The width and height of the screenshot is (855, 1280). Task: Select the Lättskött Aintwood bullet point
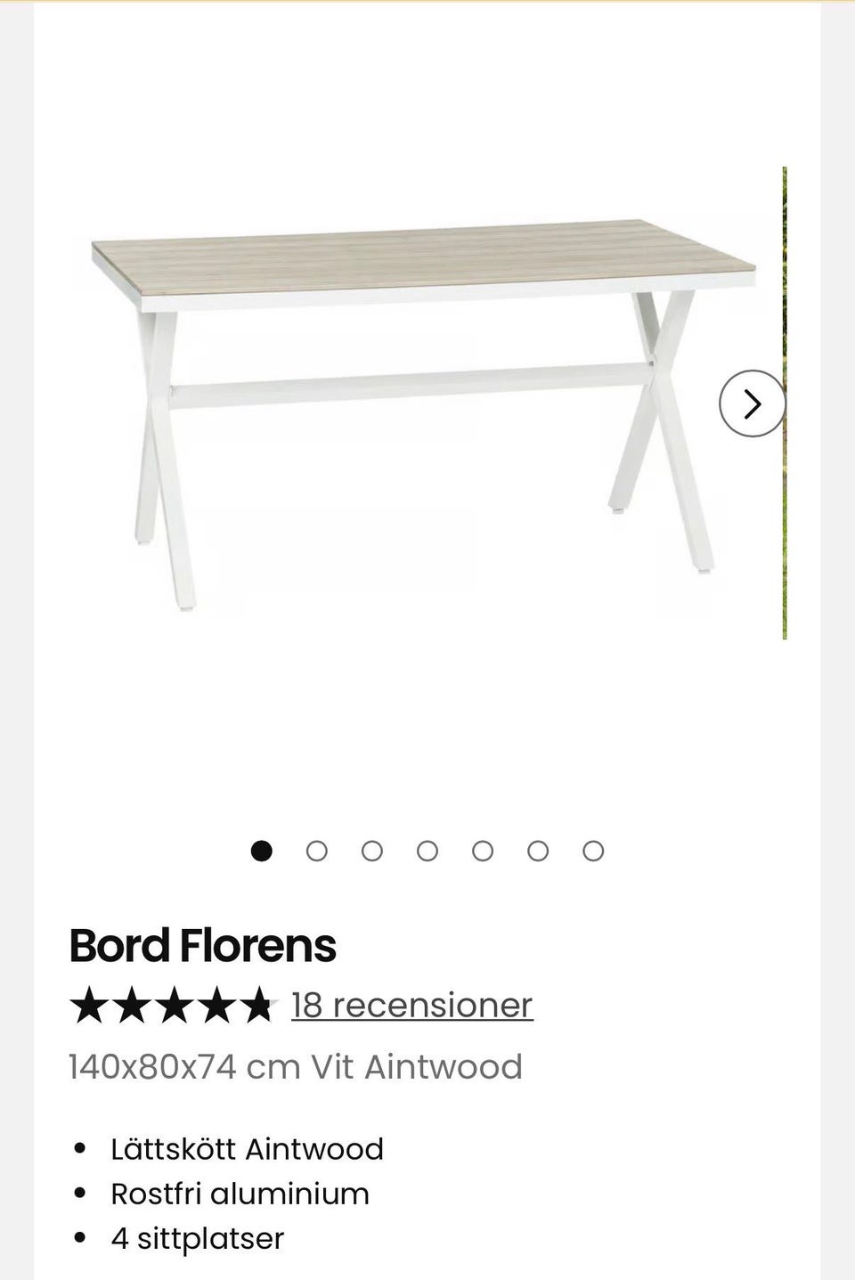247,1149
